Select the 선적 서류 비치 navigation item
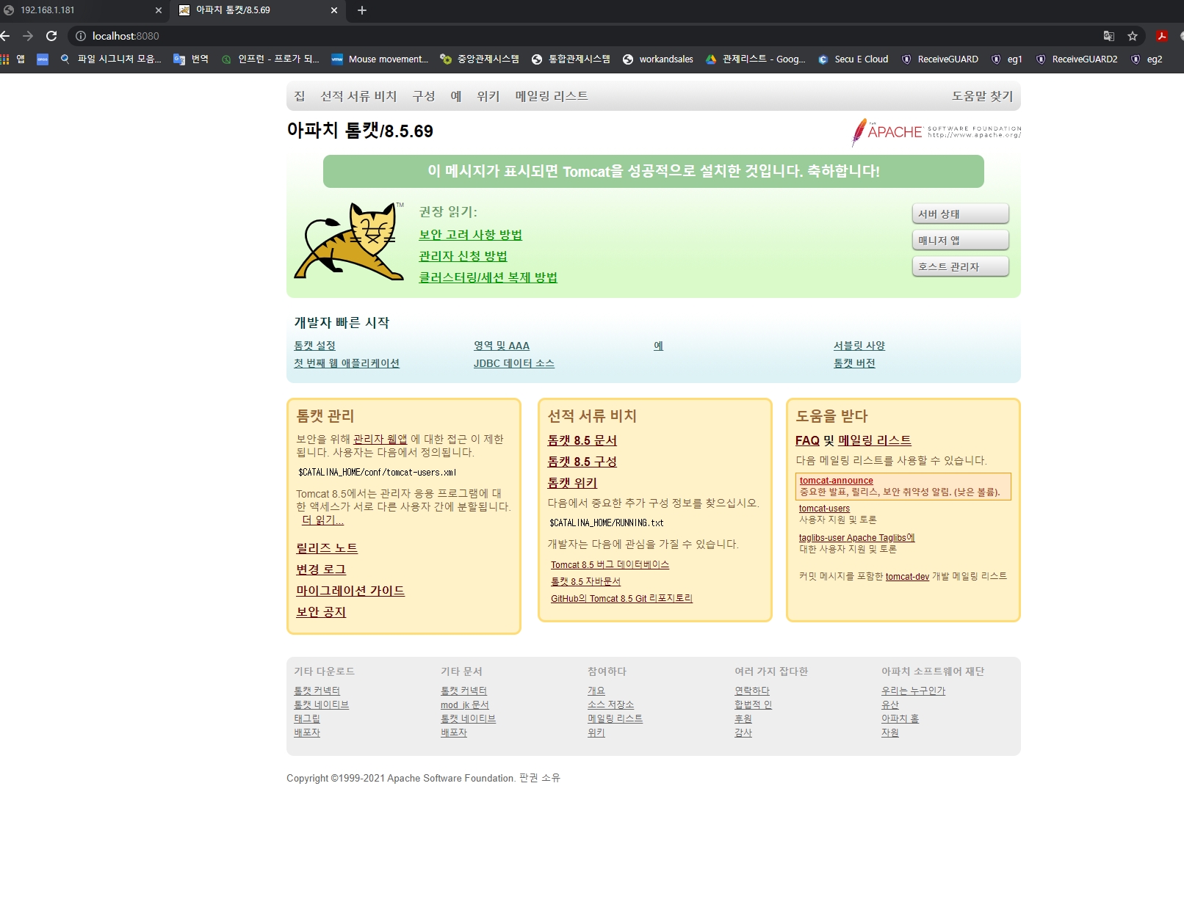Viewport: 1184px width, 910px height. 358,96
